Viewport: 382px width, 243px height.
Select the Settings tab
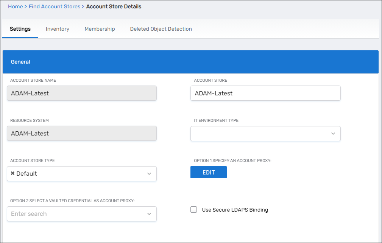pyautogui.click(x=20, y=29)
